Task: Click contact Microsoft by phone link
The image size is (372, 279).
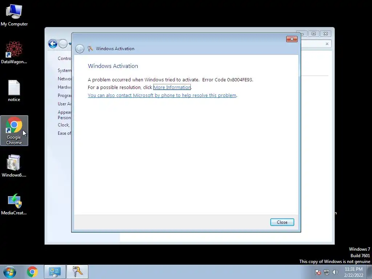Action: tap(162, 96)
